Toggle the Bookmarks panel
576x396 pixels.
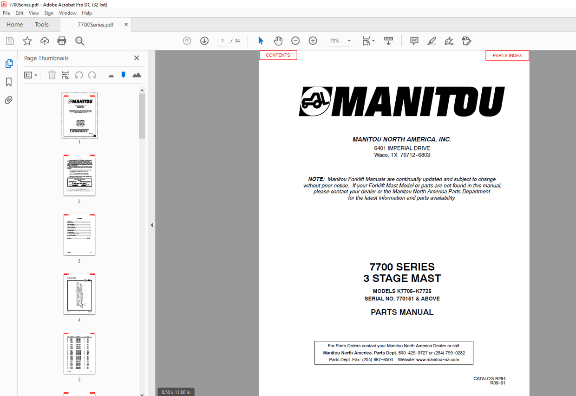[8, 82]
